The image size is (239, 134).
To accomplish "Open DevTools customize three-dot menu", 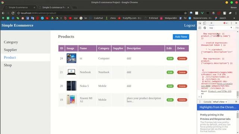I will 232,23.
